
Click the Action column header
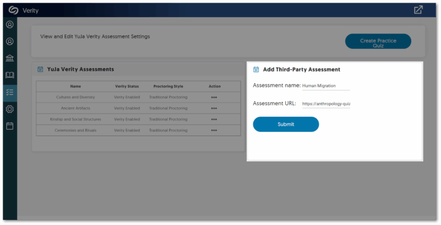[215, 86]
